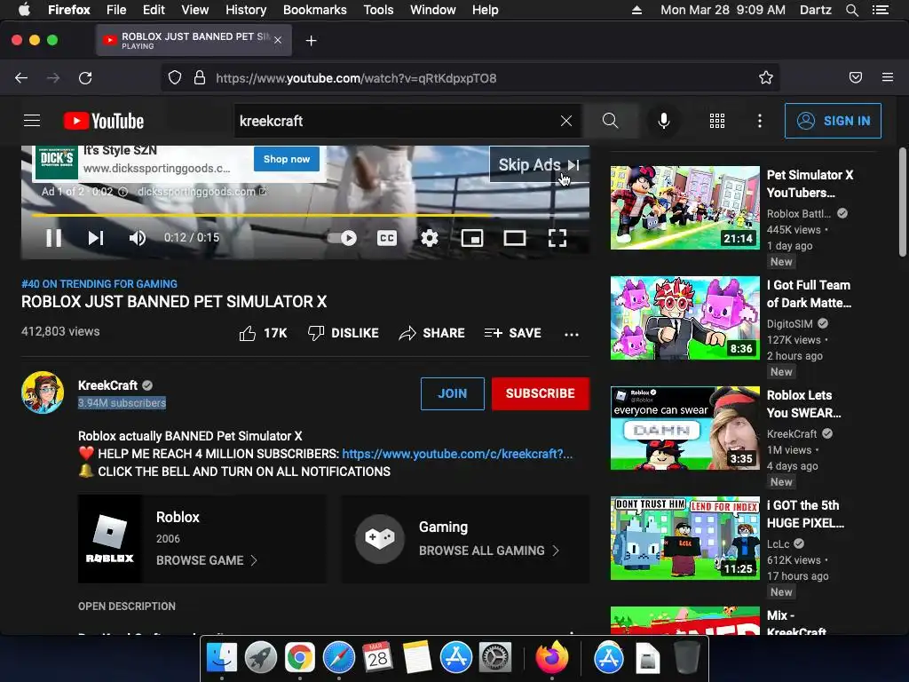Open System Preferences from the Dock
The height and width of the screenshot is (682, 909).
click(495, 658)
